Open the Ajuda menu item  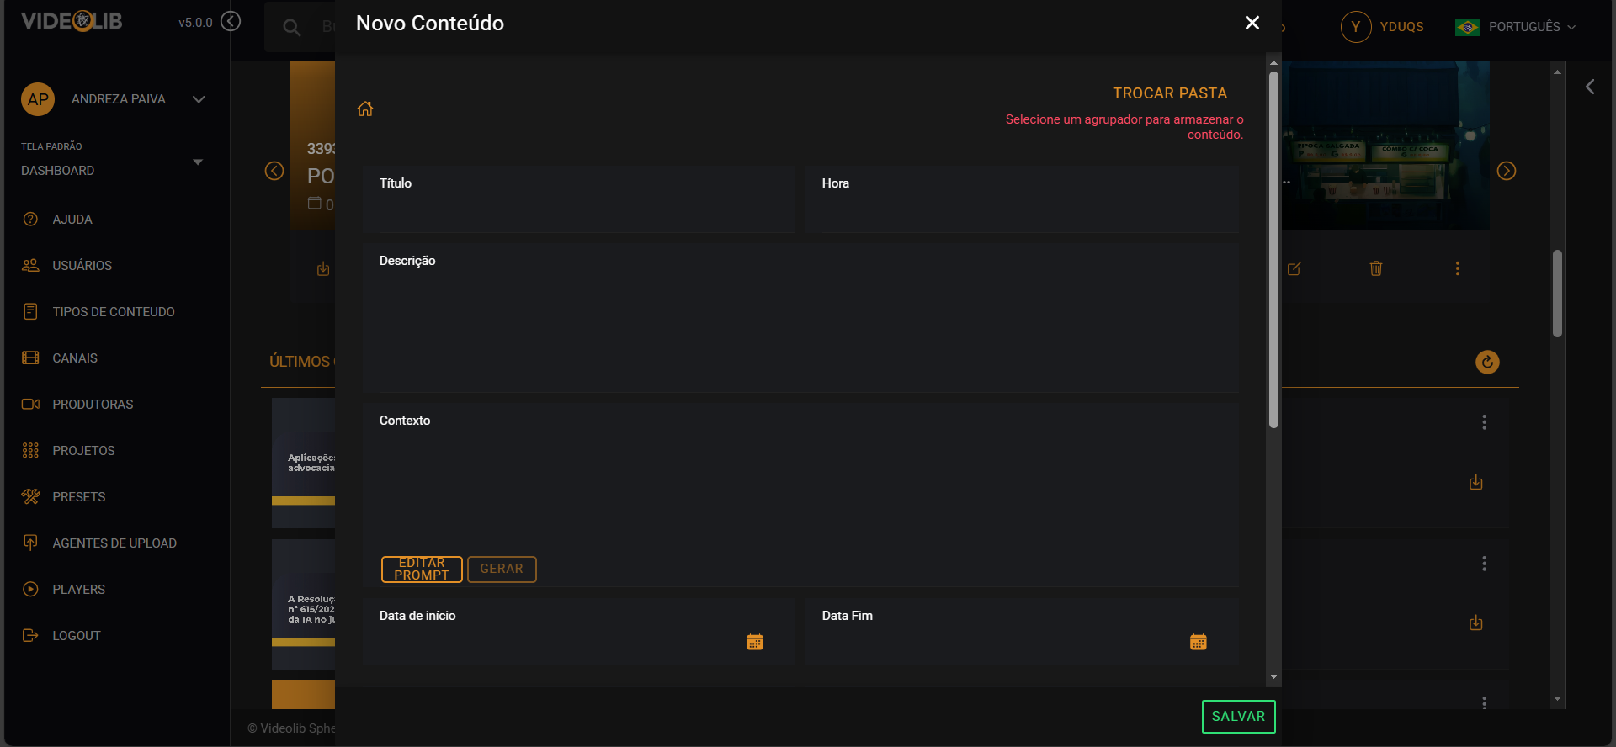(72, 220)
